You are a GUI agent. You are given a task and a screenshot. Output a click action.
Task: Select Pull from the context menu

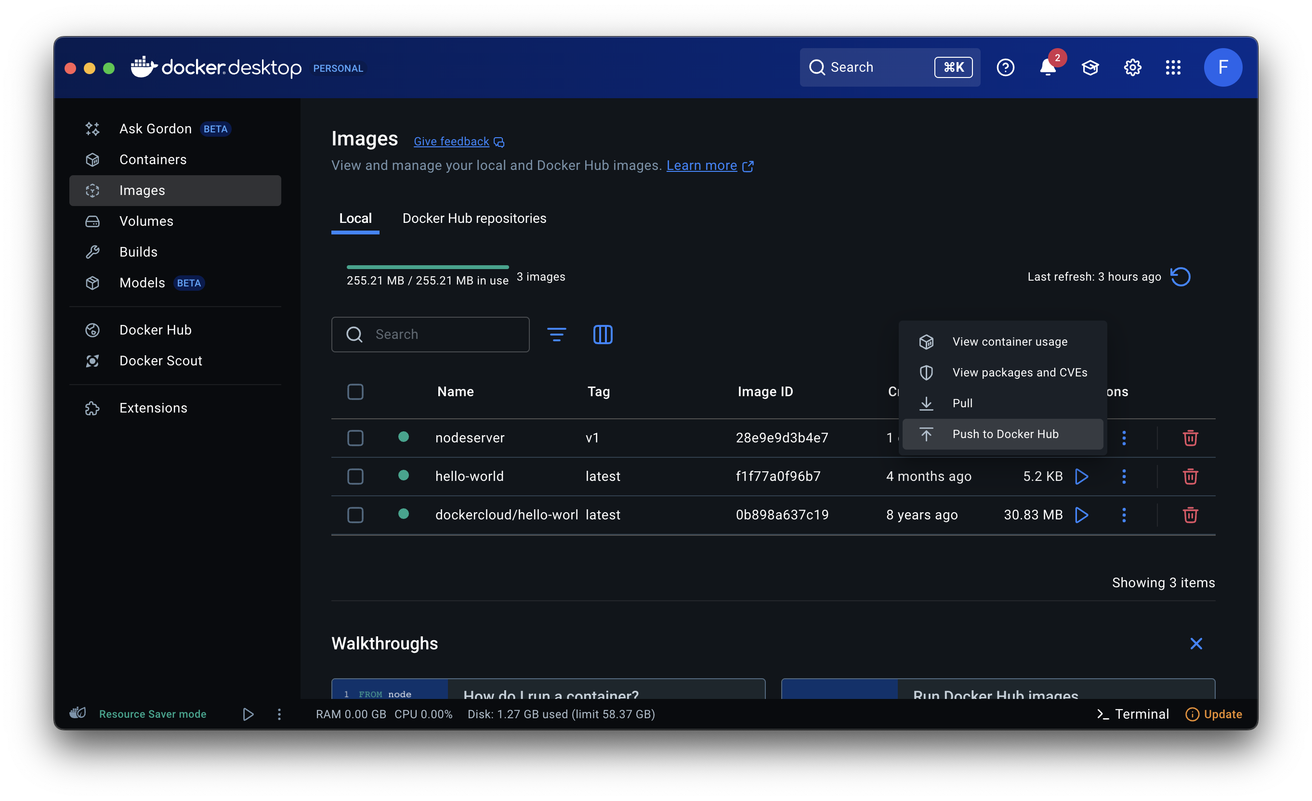(x=1003, y=403)
